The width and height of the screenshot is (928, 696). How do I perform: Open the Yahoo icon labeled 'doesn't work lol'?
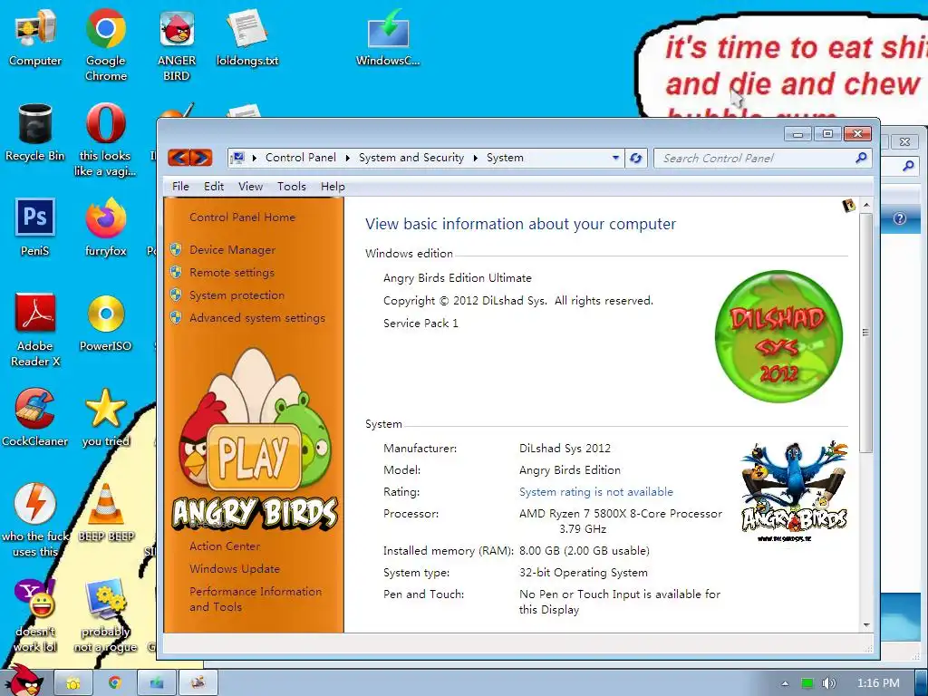(x=35, y=615)
